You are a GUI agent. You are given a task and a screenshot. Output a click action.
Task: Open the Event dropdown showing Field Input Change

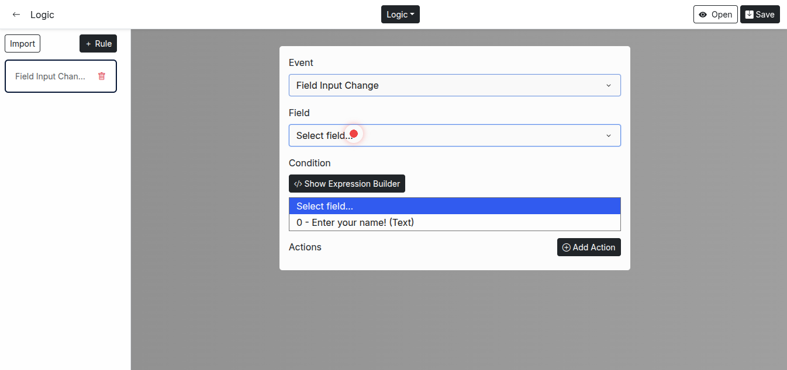coord(444,86)
